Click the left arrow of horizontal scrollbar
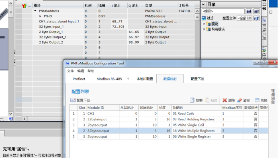This screenshot has height=158, width=278. 25,119
